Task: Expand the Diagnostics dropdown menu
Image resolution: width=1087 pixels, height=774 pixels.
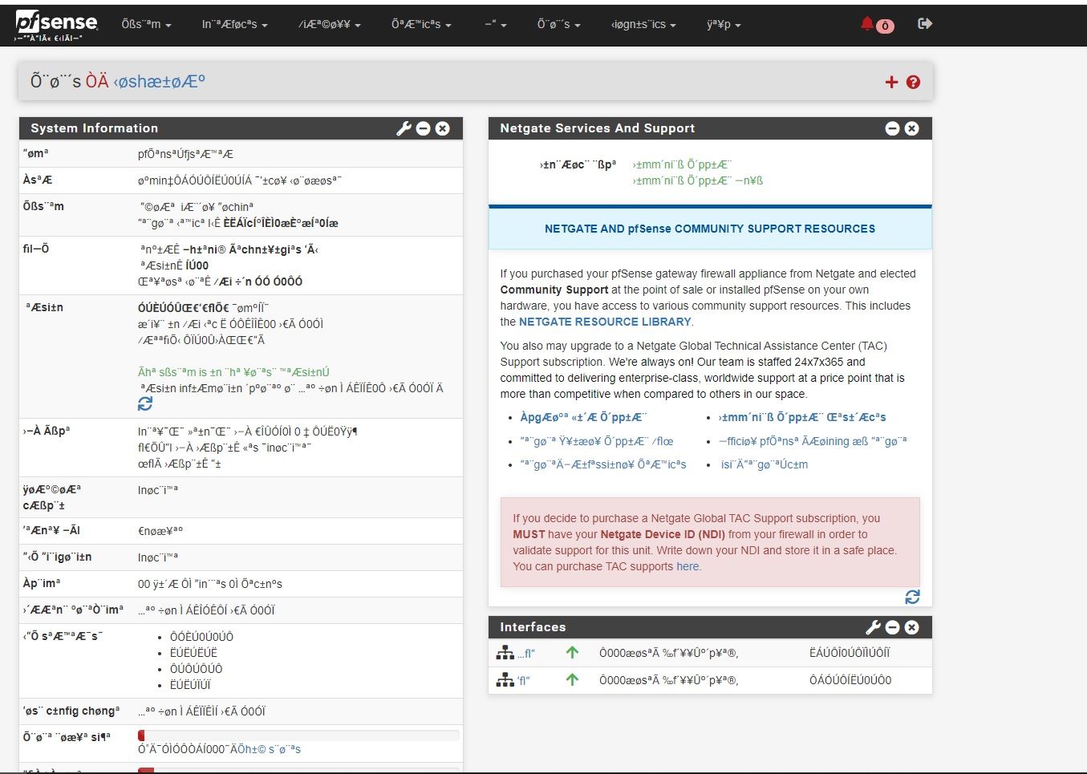Action: 643,25
